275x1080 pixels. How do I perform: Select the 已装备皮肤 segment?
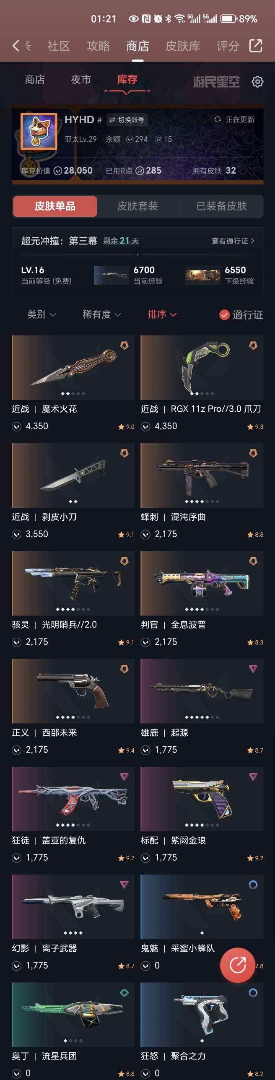coord(221,206)
